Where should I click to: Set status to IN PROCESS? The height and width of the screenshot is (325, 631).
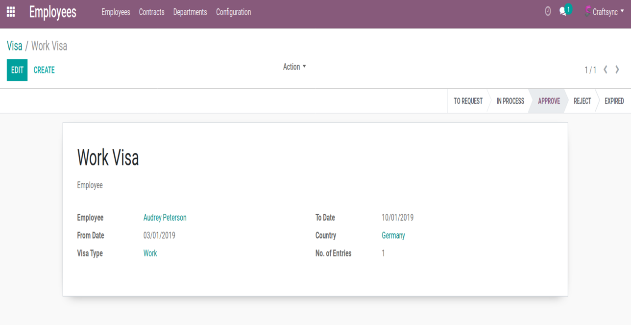point(510,101)
